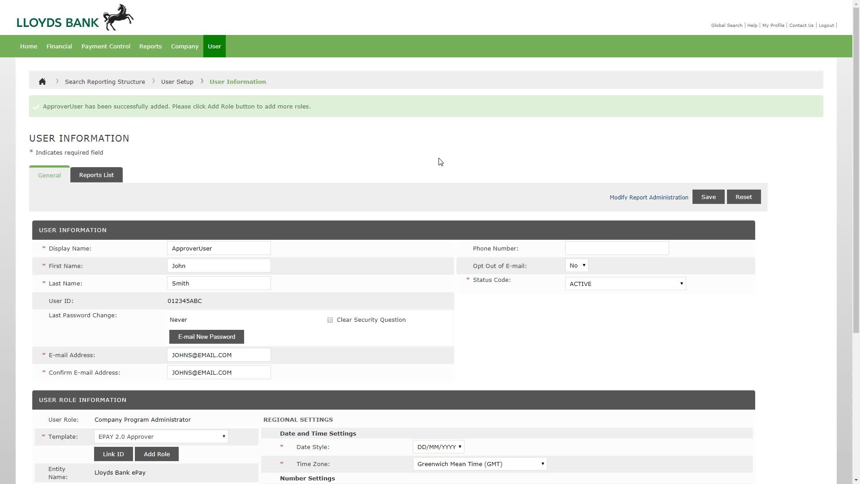Click the home icon in the breadcrumb

[42, 81]
